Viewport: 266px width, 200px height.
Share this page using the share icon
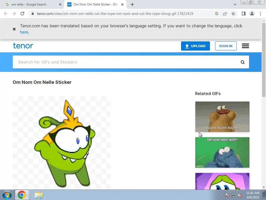(x=225, y=14)
